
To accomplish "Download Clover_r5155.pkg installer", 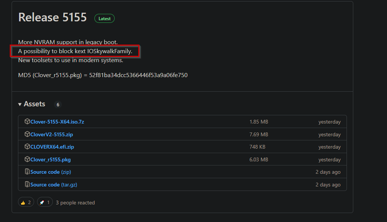I will tap(51, 159).
